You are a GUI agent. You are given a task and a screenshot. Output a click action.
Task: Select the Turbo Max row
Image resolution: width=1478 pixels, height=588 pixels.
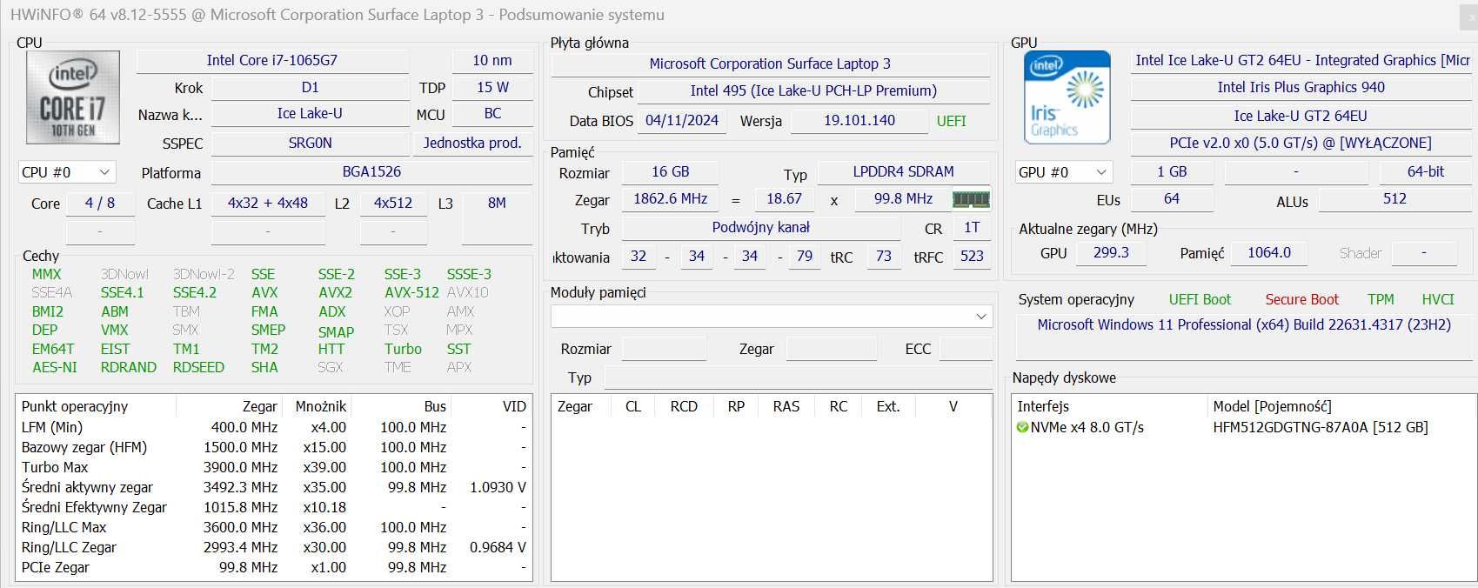[x=273, y=467]
